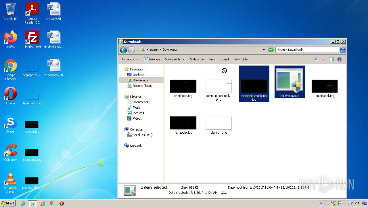
Task: Click Print in the toolbar
Action: click(212, 59)
